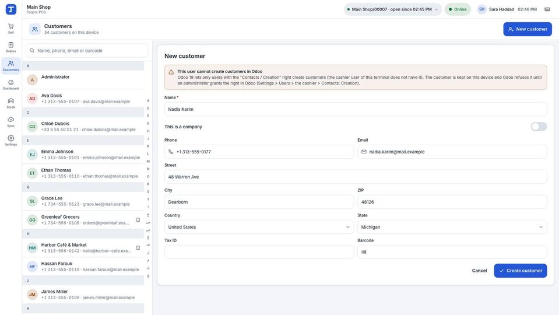Select Administrator in the customer list
The height and width of the screenshot is (315, 559).
tap(83, 79)
